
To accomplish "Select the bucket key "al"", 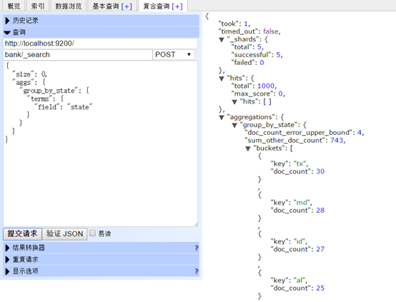I will (x=300, y=281).
